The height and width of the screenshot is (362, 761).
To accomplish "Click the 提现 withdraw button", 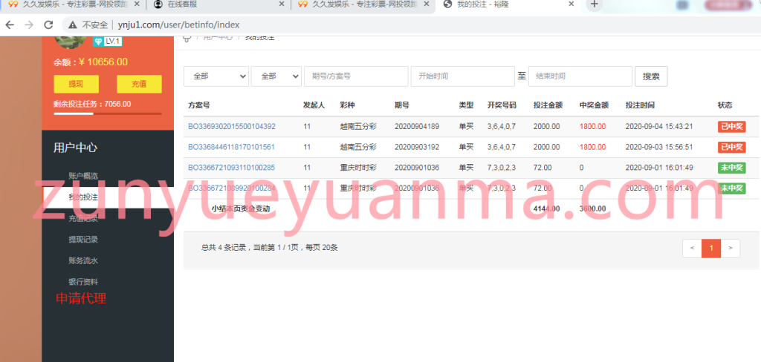I will click(x=77, y=84).
